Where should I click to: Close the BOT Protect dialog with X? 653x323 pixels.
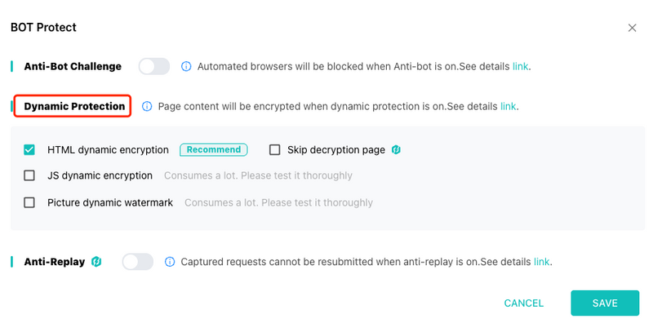[632, 28]
